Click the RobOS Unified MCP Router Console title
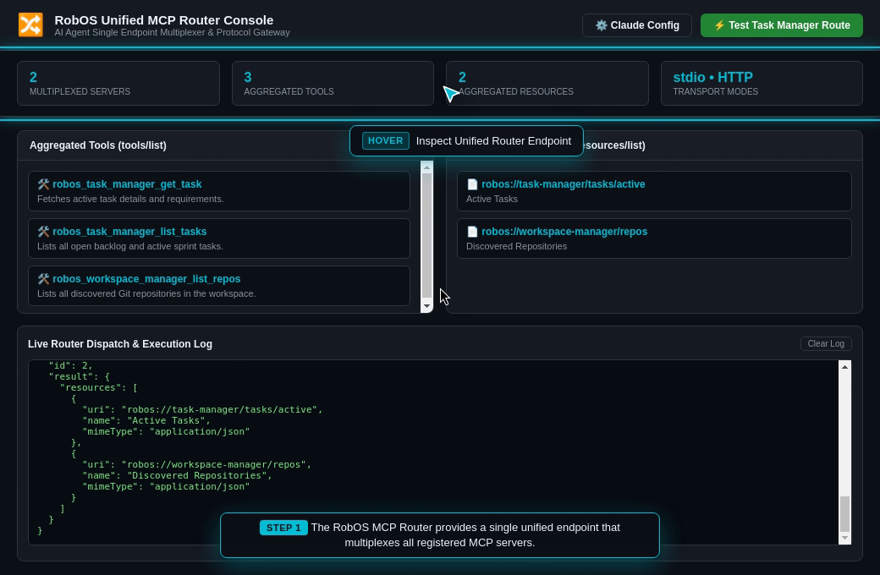Viewport: 880px width, 575px height. pos(164,20)
